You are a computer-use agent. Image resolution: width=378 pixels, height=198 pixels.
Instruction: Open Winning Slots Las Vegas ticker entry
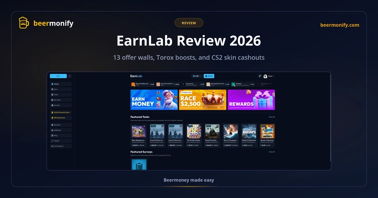pyautogui.click(x=218, y=84)
